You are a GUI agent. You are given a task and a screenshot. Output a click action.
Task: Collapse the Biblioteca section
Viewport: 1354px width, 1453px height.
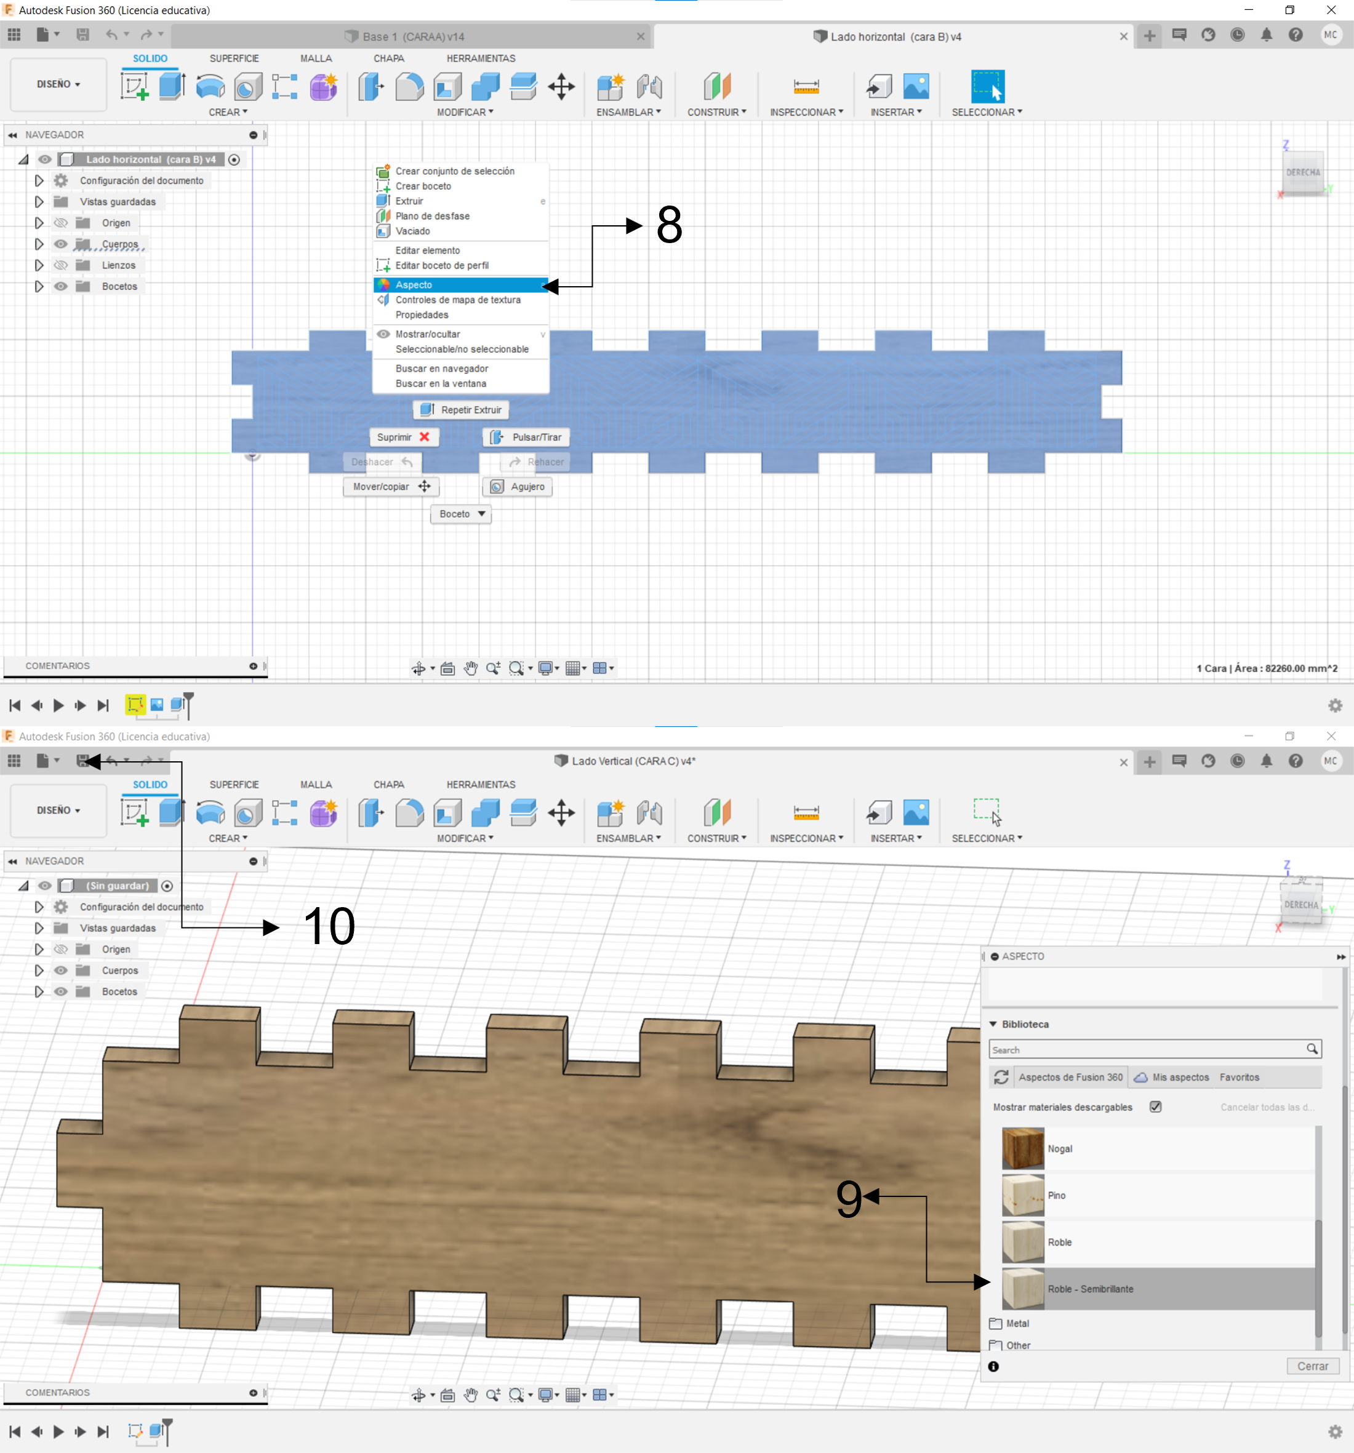click(993, 1024)
